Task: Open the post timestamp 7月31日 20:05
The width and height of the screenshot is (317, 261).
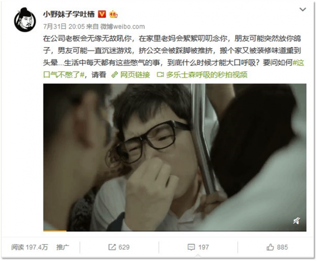Action: [x=64, y=27]
